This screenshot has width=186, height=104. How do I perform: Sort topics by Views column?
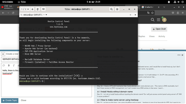[x=152, y=36]
